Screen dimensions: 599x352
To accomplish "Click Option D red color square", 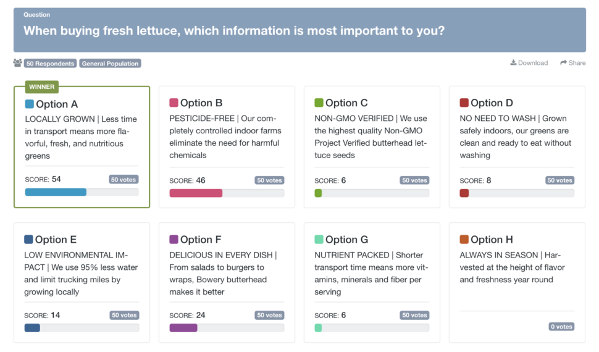I will pyautogui.click(x=464, y=103).
